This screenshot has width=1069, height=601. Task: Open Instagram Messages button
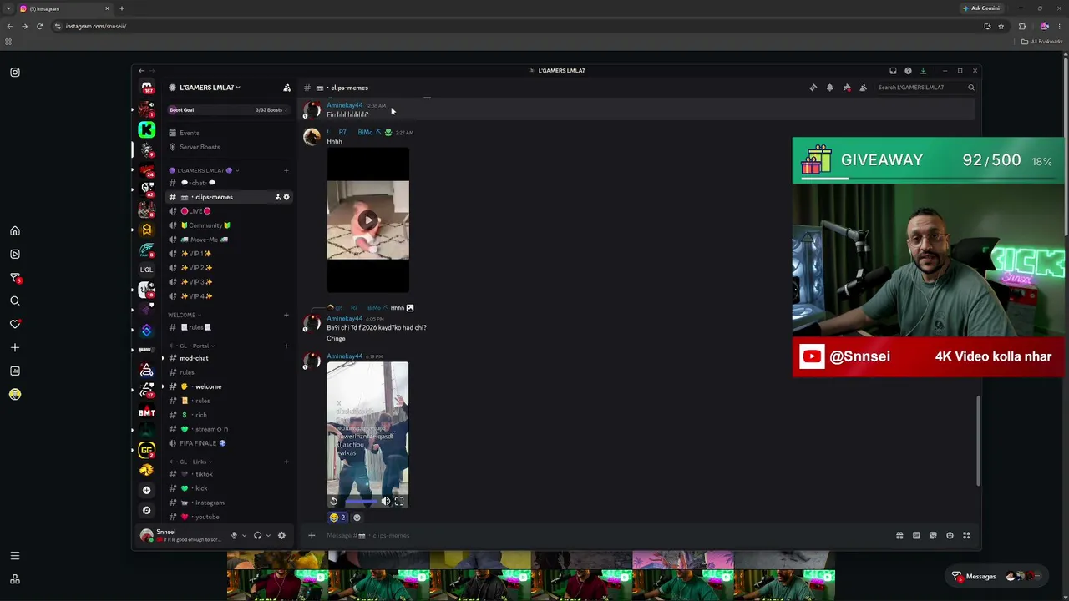[x=998, y=577]
